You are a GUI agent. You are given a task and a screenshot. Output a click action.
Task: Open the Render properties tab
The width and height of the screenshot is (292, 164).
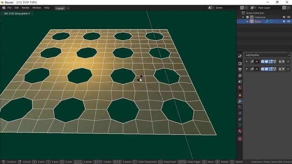click(240, 64)
